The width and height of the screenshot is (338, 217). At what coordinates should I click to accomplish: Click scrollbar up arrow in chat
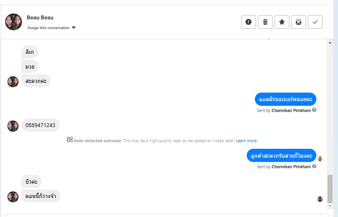[330, 43]
